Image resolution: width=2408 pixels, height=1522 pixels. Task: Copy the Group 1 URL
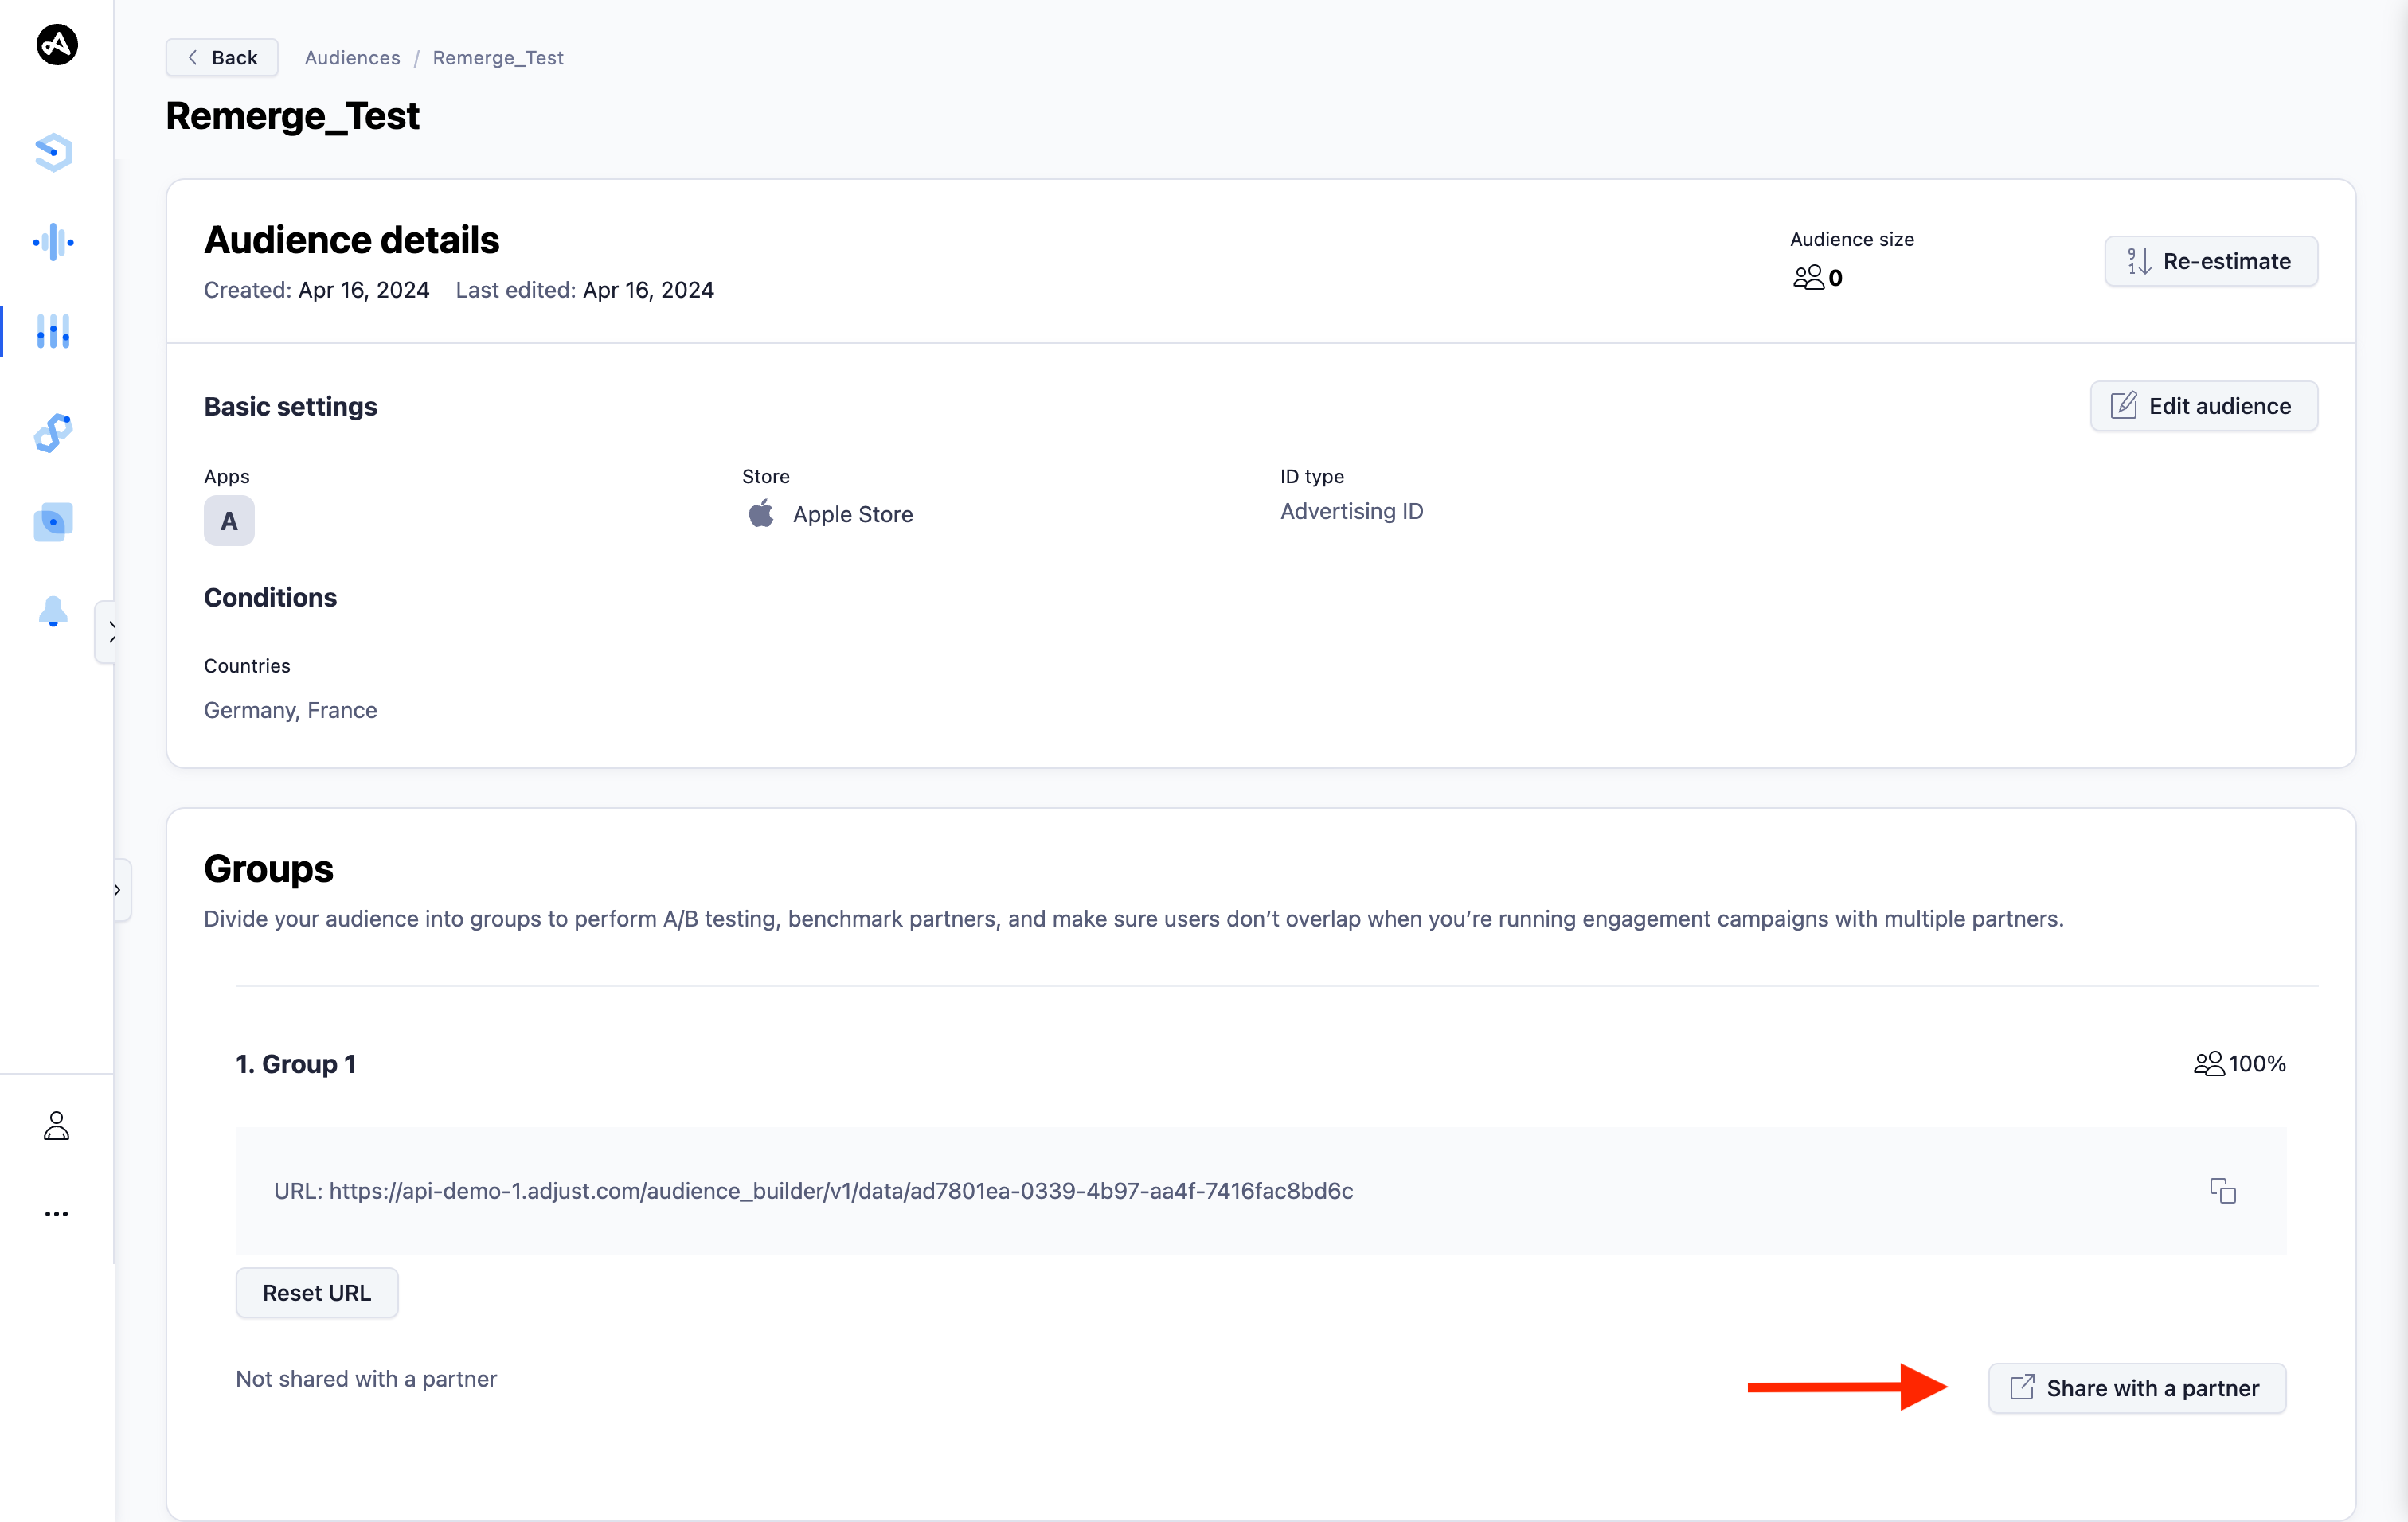tap(2223, 1190)
